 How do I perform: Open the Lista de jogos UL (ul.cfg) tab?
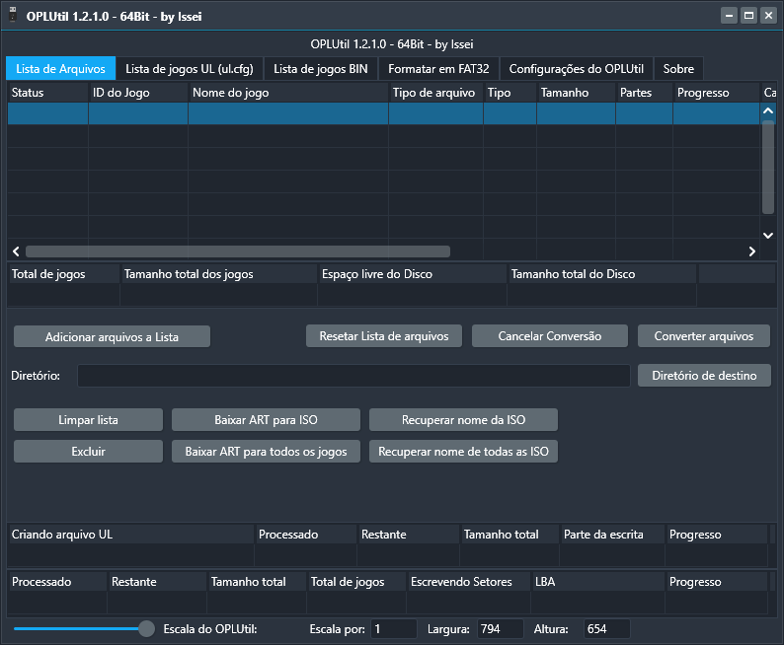pyautogui.click(x=190, y=69)
